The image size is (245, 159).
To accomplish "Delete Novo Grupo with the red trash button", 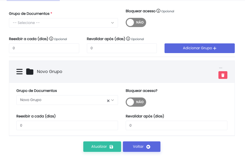I will coord(223,75).
